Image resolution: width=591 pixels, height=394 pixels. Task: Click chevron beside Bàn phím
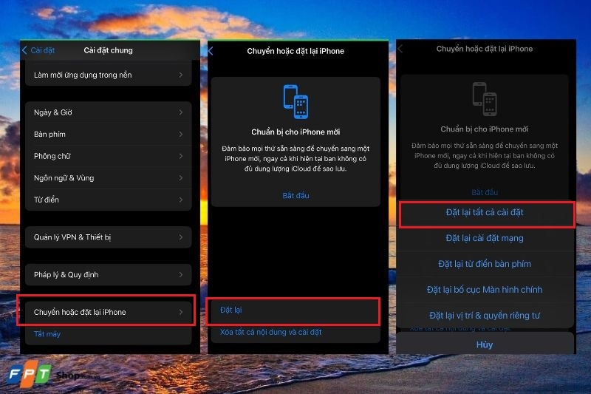coord(181,135)
